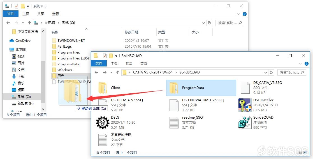
Task: Open 查看 tab in 系统 (C:) window
Action: (55, 14)
